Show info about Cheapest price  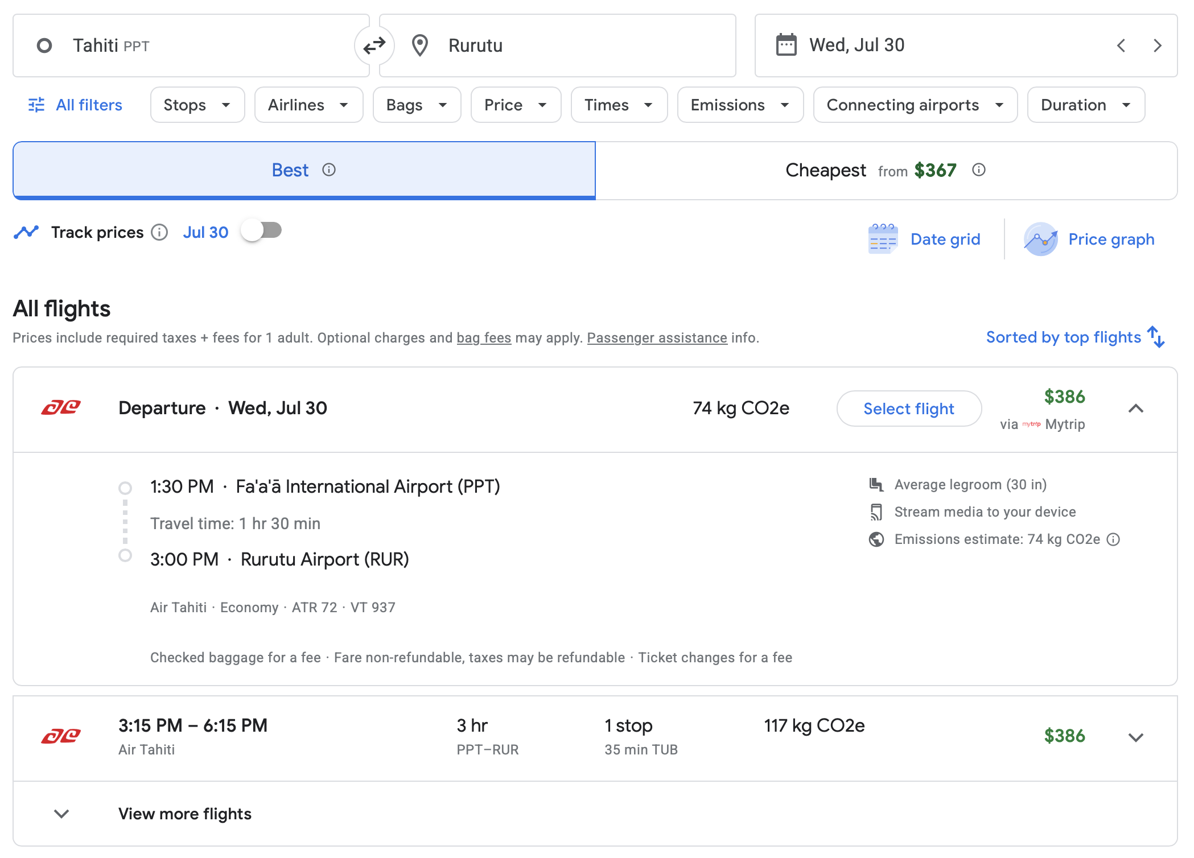(979, 170)
